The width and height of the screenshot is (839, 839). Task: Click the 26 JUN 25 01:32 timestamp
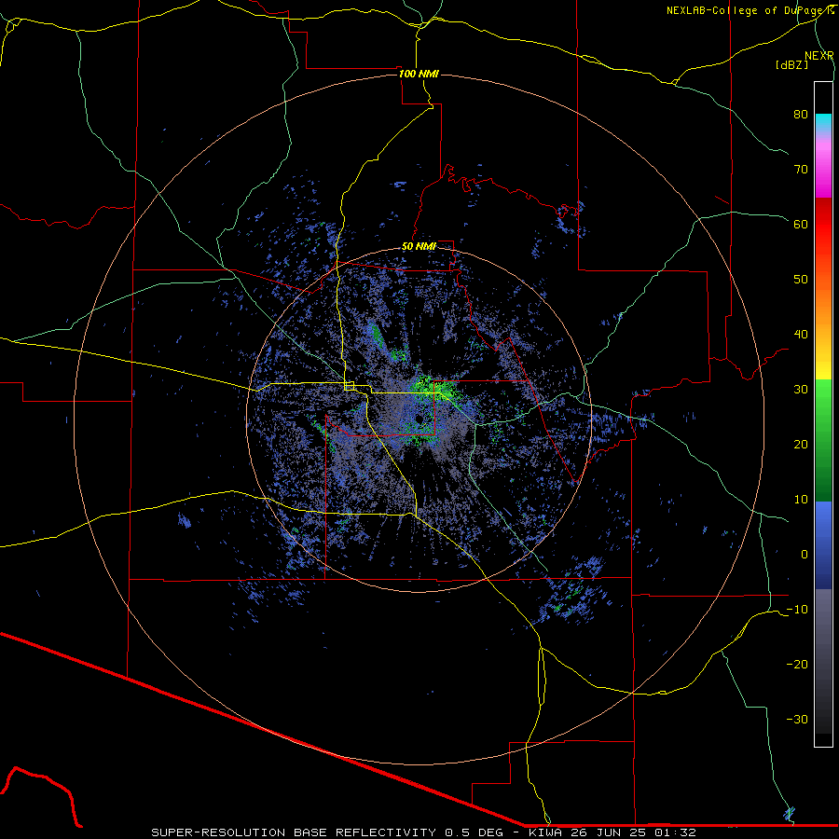pyautogui.click(x=634, y=832)
